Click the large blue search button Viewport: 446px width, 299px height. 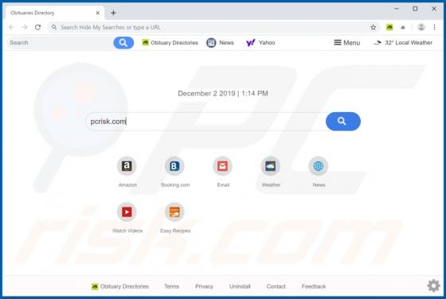pos(343,121)
